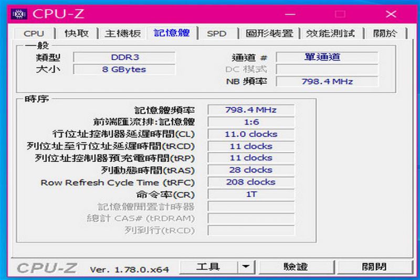Minimize the CPU-Z window
Viewport: 420px width, 280px height.
coord(290,14)
